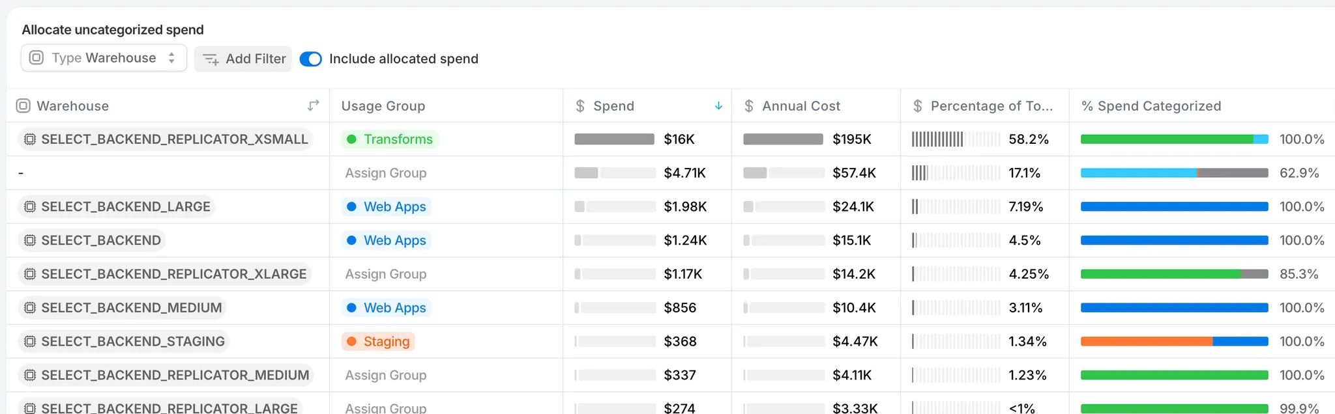The height and width of the screenshot is (414, 1335).
Task: Click the Warehouse column header icon
Action: pyautogui.click(x=23, y=106)
